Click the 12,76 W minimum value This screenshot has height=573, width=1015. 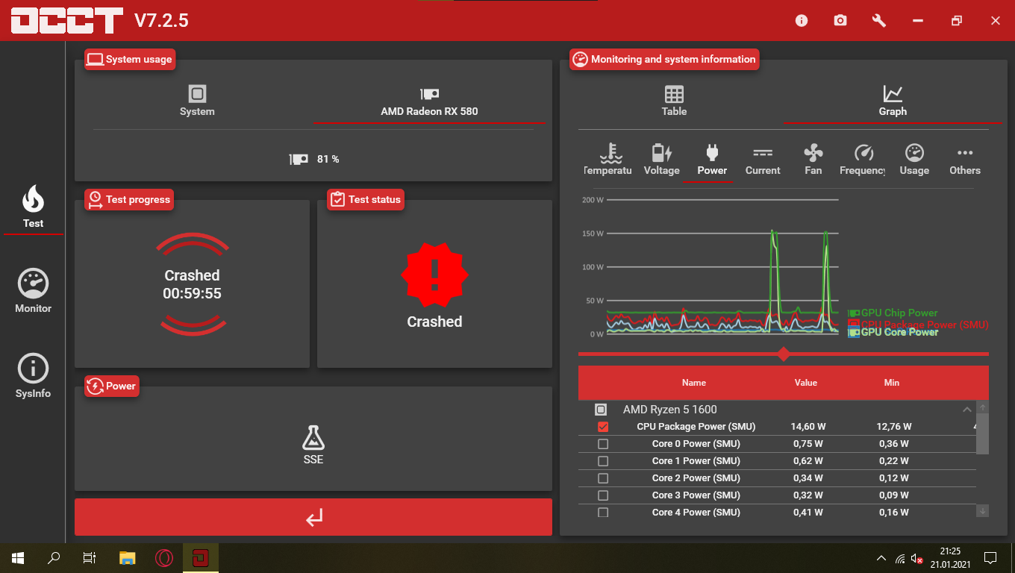(x=894, y=427)
